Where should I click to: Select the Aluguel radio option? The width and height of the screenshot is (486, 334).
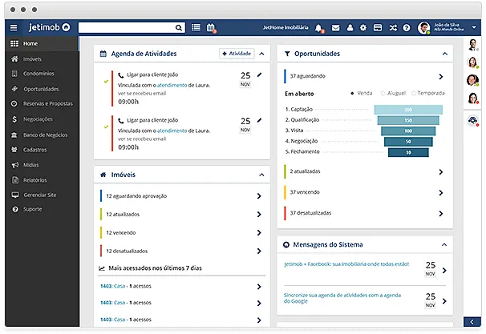(x=383, y=93)
